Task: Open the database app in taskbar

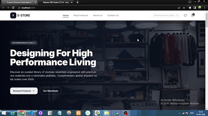Action: [50, 113]
